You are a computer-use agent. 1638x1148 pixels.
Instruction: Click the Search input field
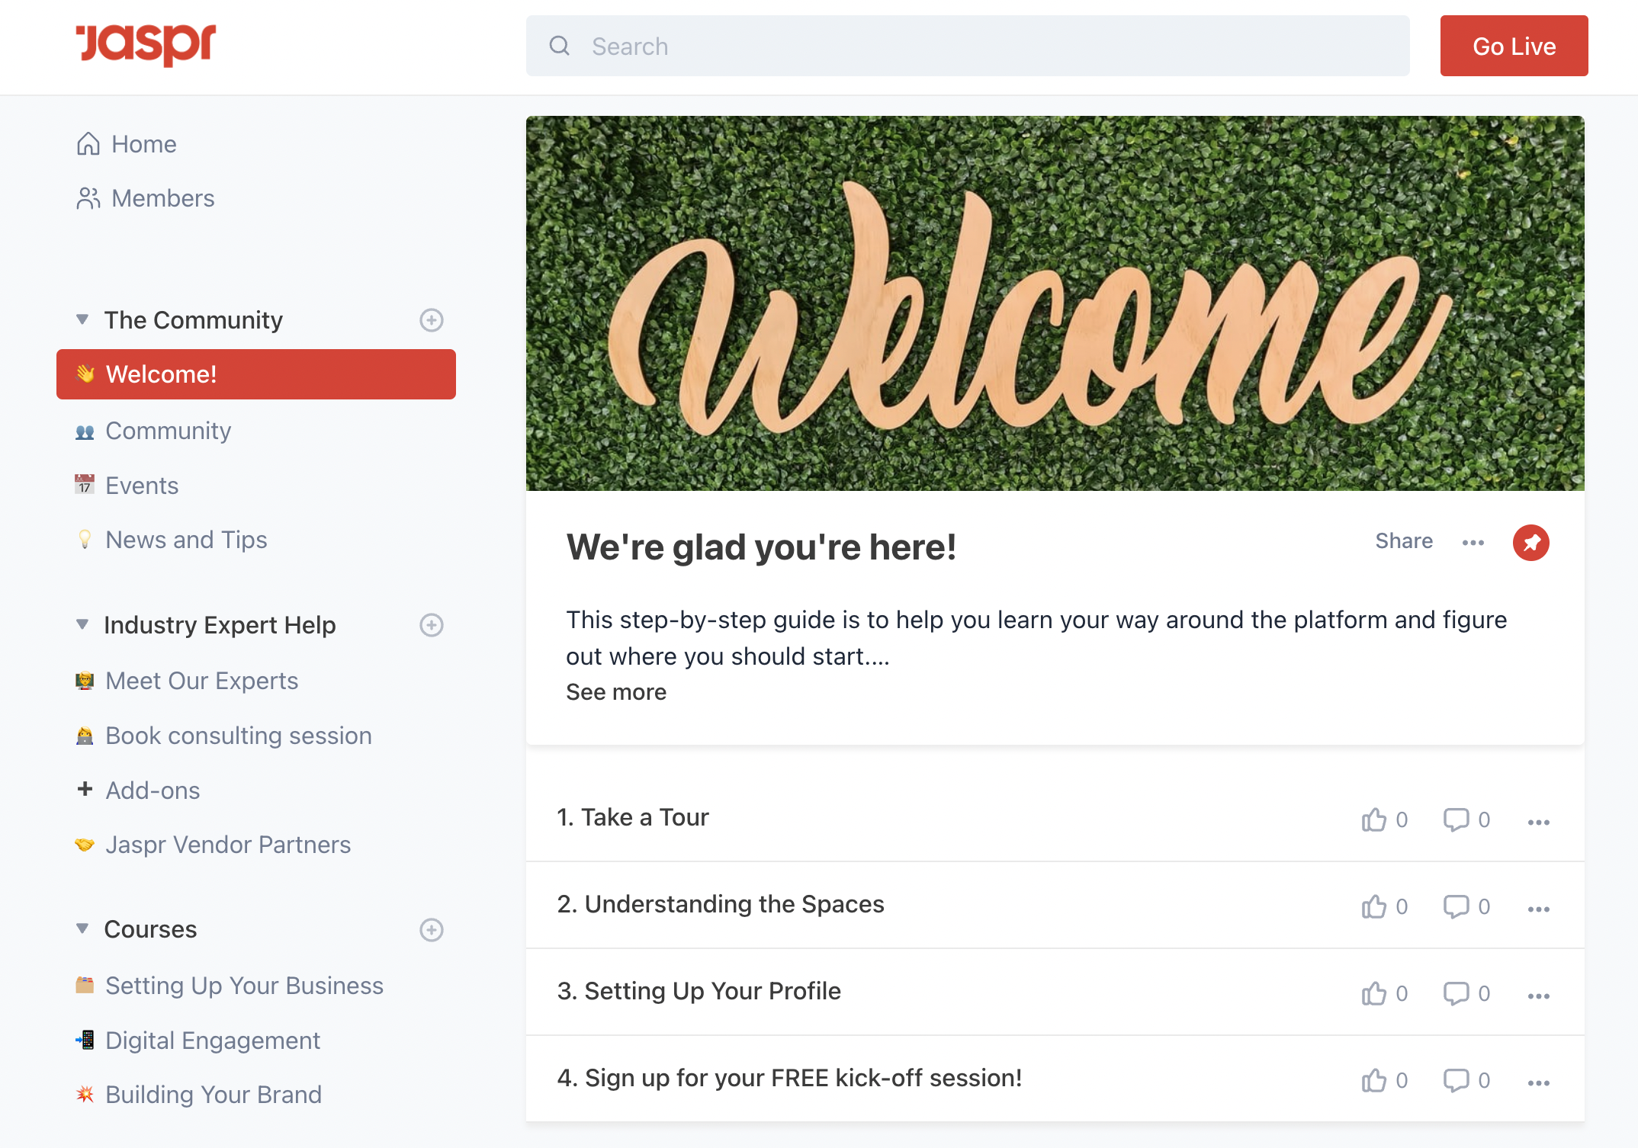point(967,46)
